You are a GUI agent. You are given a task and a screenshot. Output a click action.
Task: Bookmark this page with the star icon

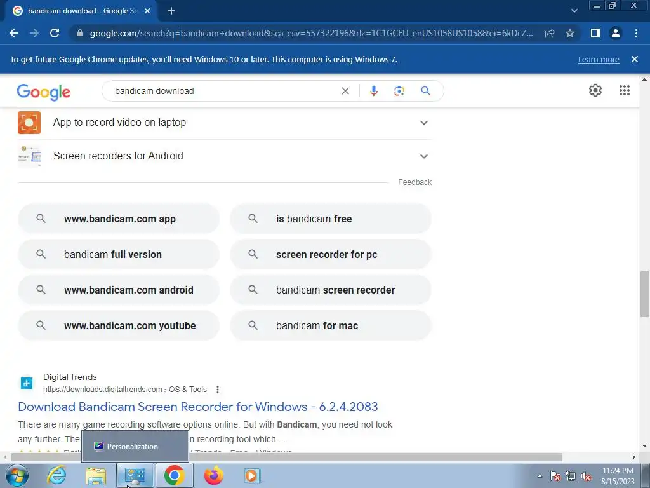pyautogui.click(x=570, y=33)
